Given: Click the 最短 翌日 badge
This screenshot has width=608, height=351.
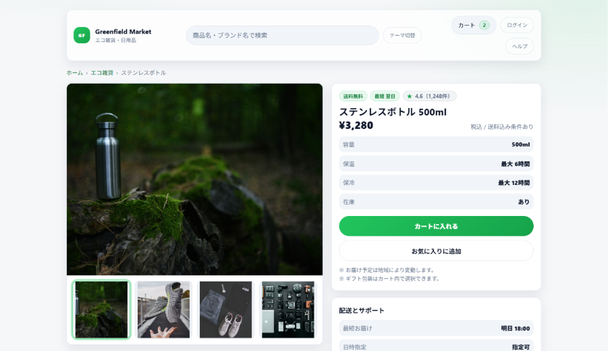Looking at the screenshot, I should (385, 96).
